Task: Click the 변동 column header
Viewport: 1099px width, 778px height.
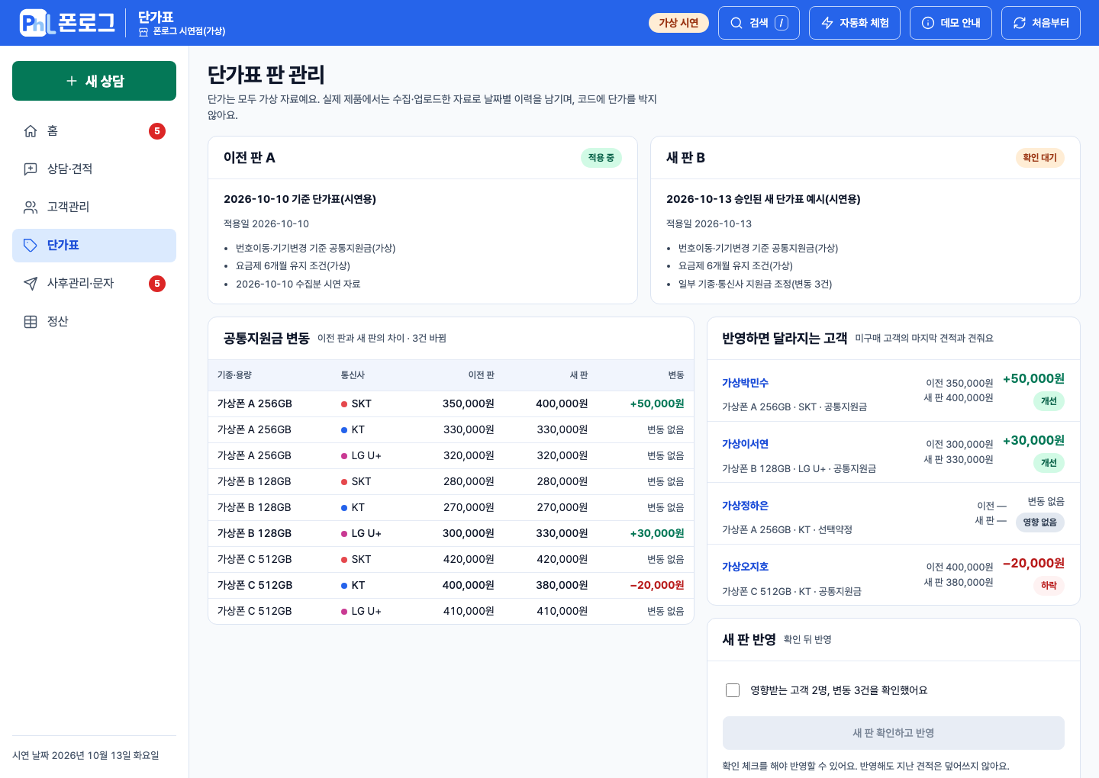Action: pos(676,375)
